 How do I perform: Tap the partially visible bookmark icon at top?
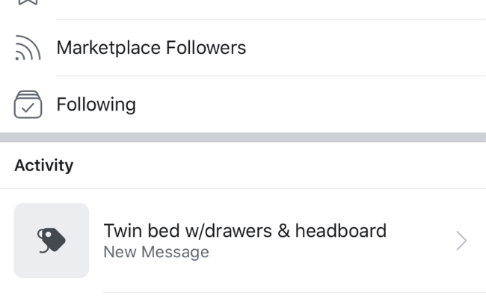(x=29, y=3)
